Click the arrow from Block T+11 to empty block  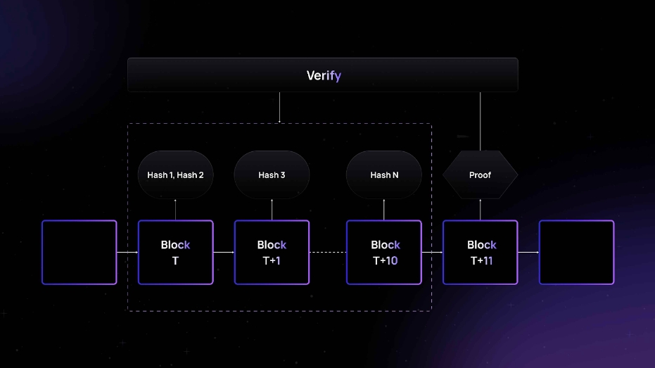tap(528, 252)
